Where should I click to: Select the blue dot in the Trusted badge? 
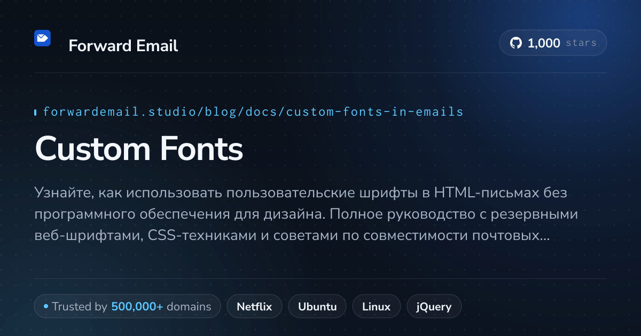(x=46, y=307)
